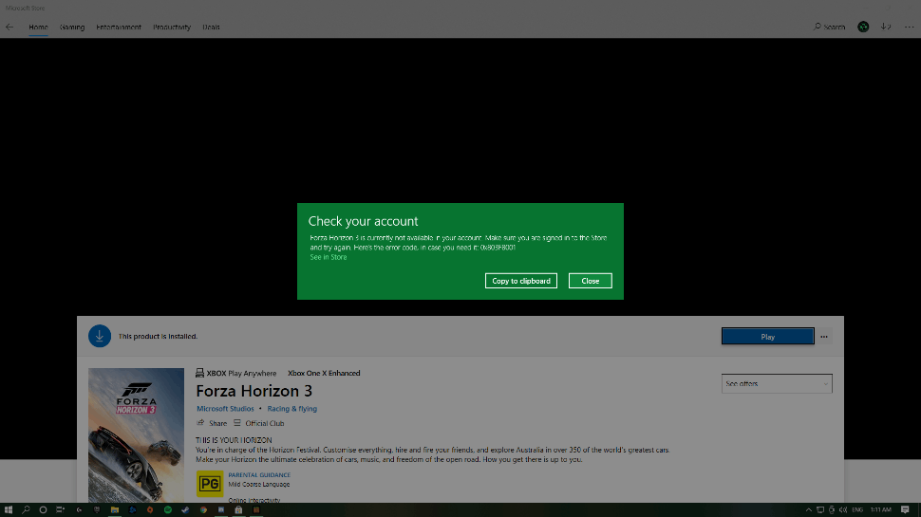Open the Racing & flying category link
The width and height of the screenshot is (921, 517).
(291, 409)
